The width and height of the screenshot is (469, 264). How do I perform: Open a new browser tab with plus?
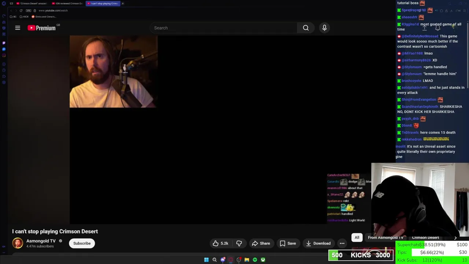coord(123,3)
